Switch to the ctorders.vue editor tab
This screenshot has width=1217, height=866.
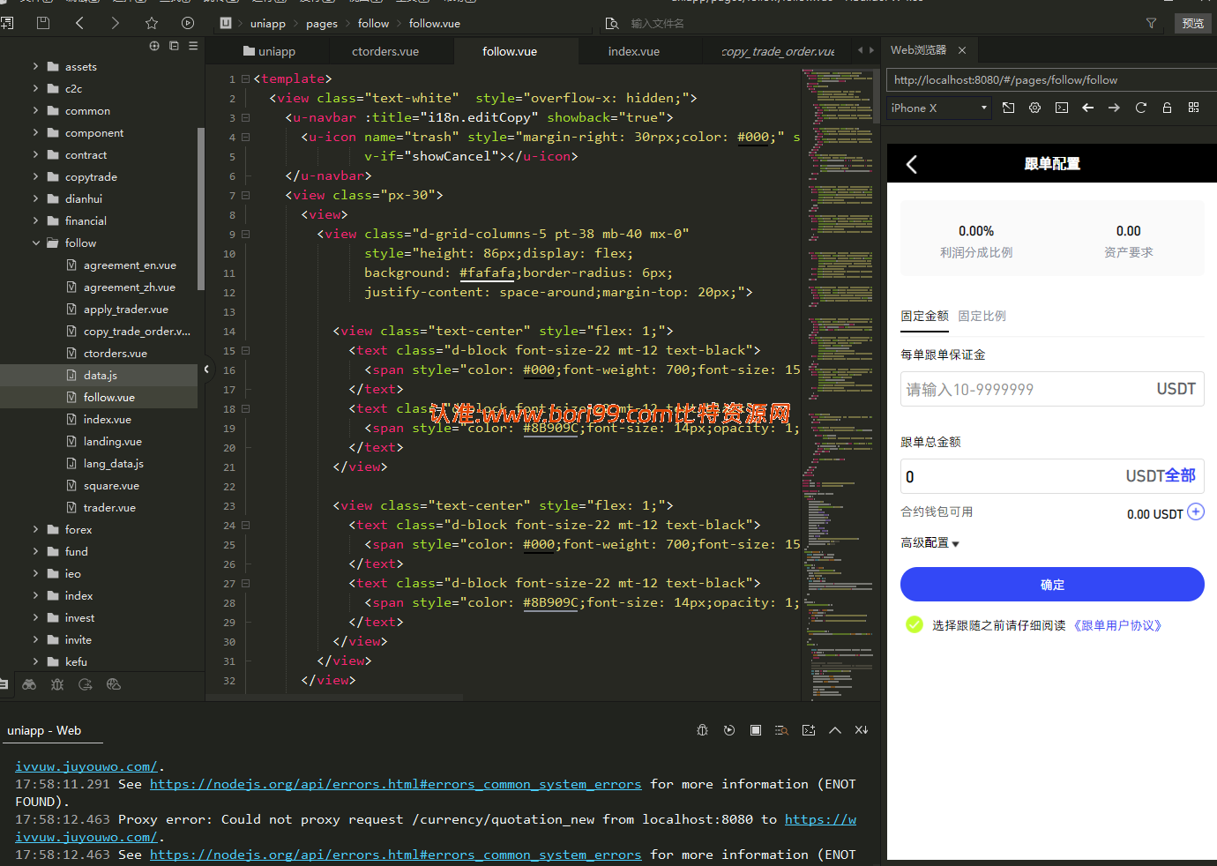[385, 51]
